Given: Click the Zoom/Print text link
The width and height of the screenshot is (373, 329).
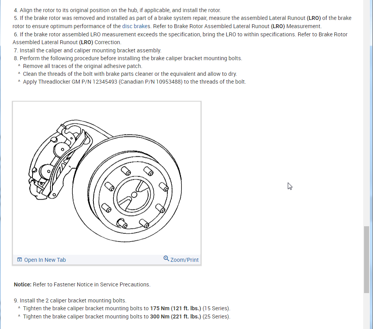Looking at the screenshot, I should click(x=185, y=260).
